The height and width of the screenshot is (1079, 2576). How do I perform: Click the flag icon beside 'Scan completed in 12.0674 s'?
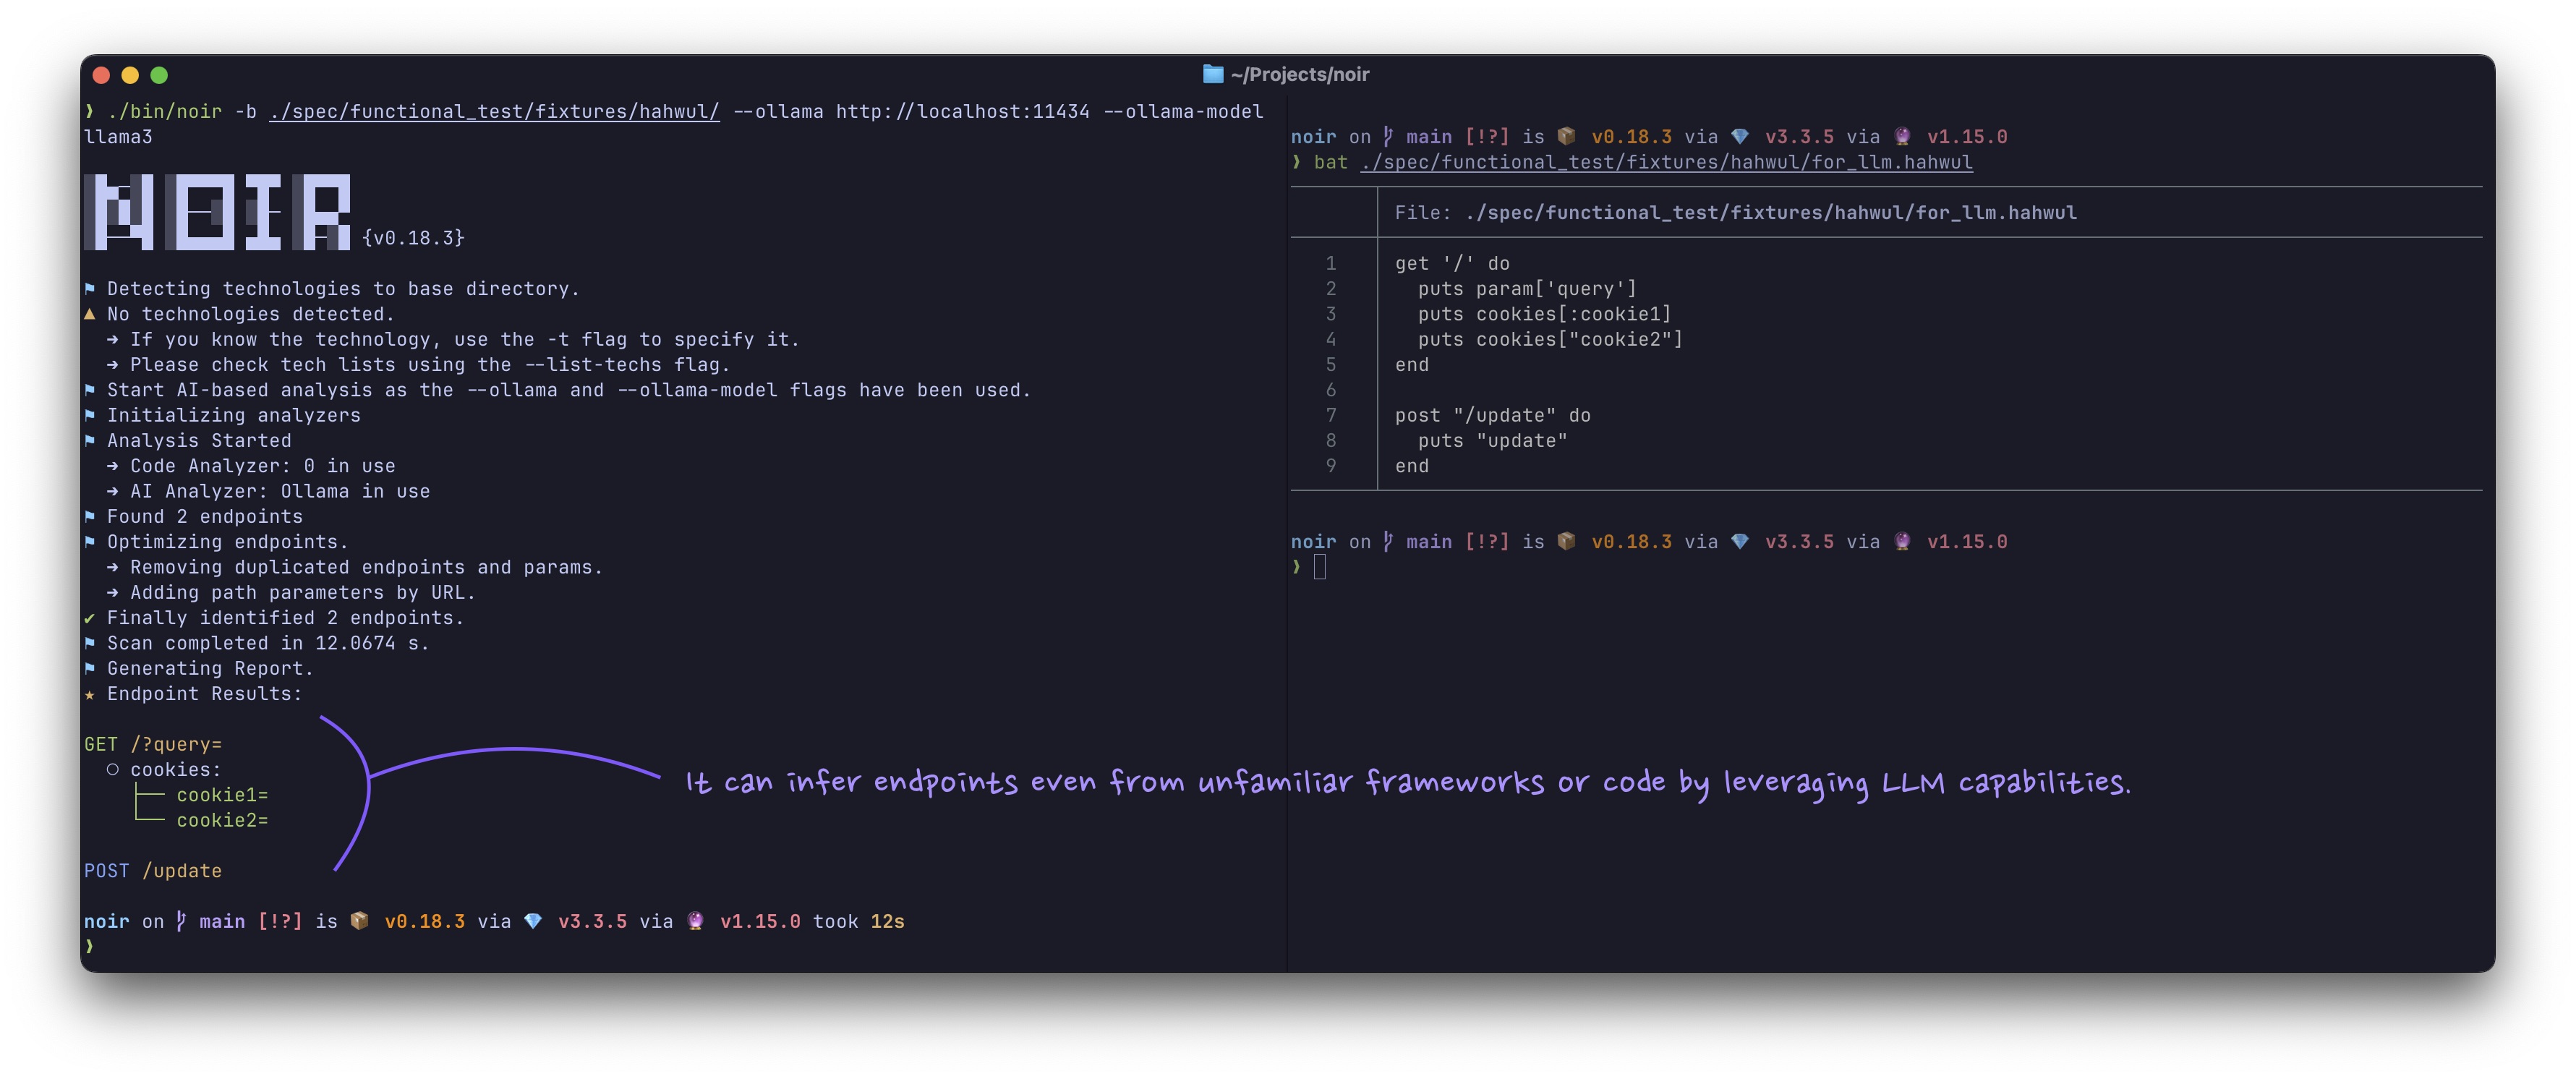(90, 643)
